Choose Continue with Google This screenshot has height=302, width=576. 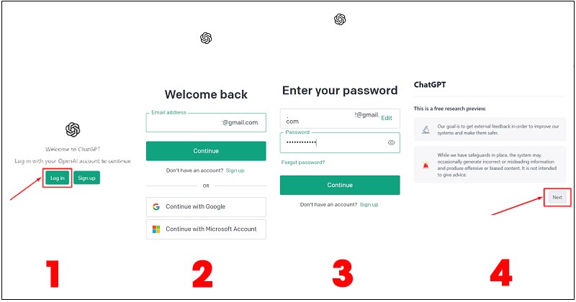coord(206,207)
